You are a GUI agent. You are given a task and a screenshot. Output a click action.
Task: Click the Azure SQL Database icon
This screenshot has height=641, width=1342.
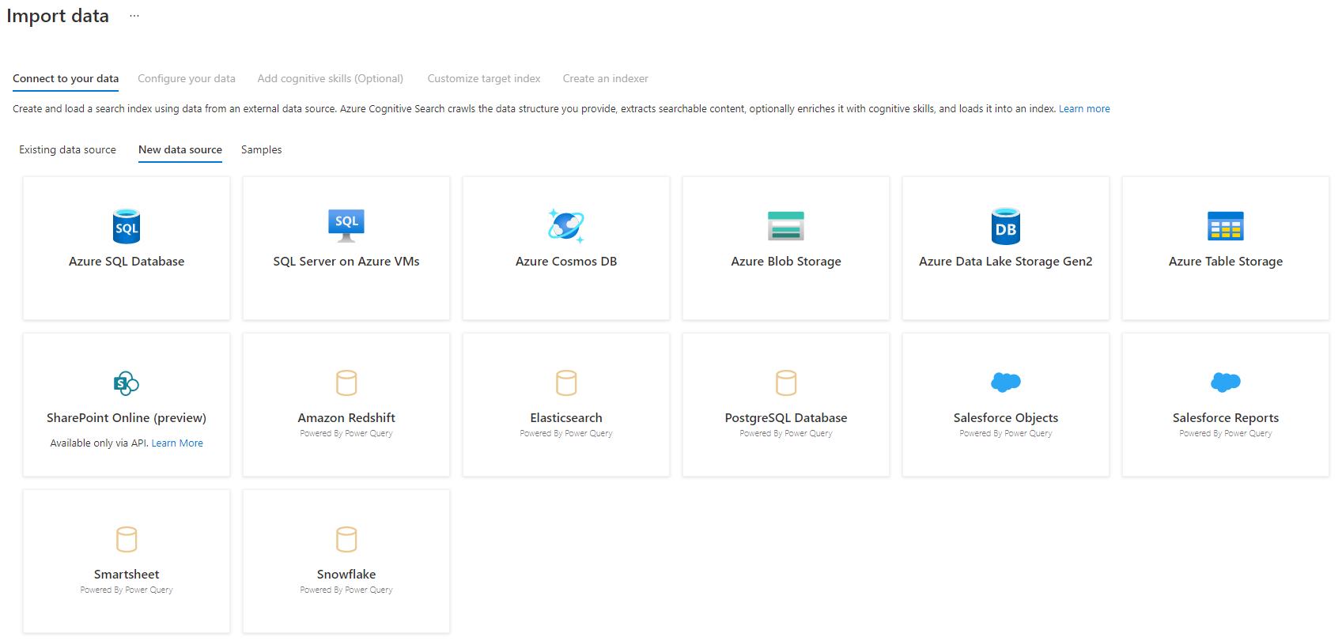pyautogui.click(x=127, y=226)
